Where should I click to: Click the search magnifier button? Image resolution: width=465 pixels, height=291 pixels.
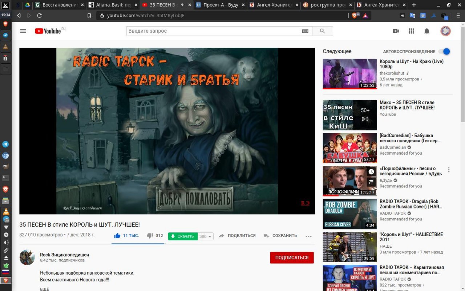(322, 31)
